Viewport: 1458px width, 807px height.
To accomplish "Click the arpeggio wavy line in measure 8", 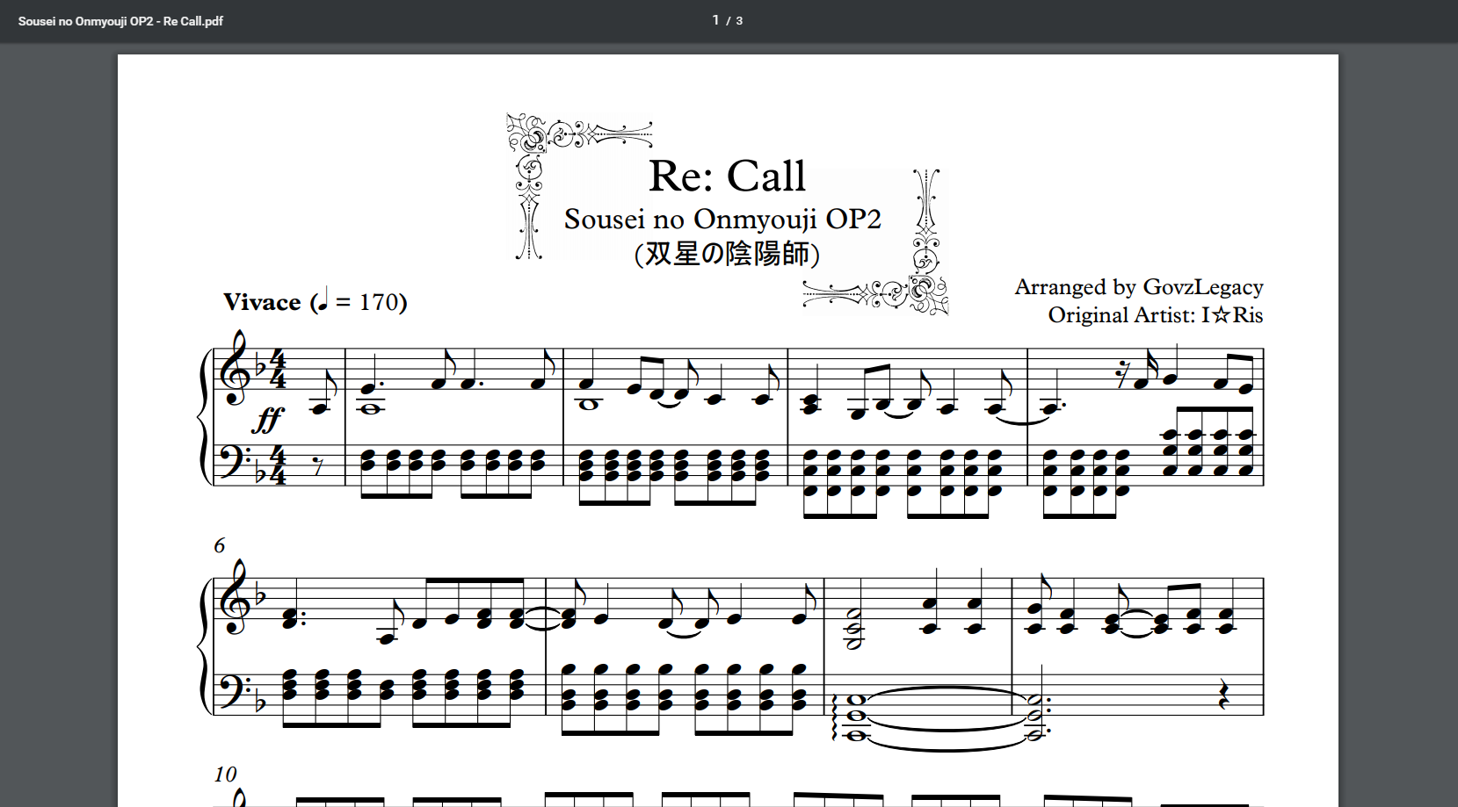I will point(835,716).
